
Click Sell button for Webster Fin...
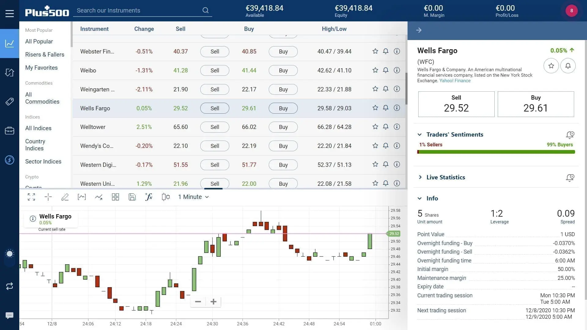click(215, 52)
